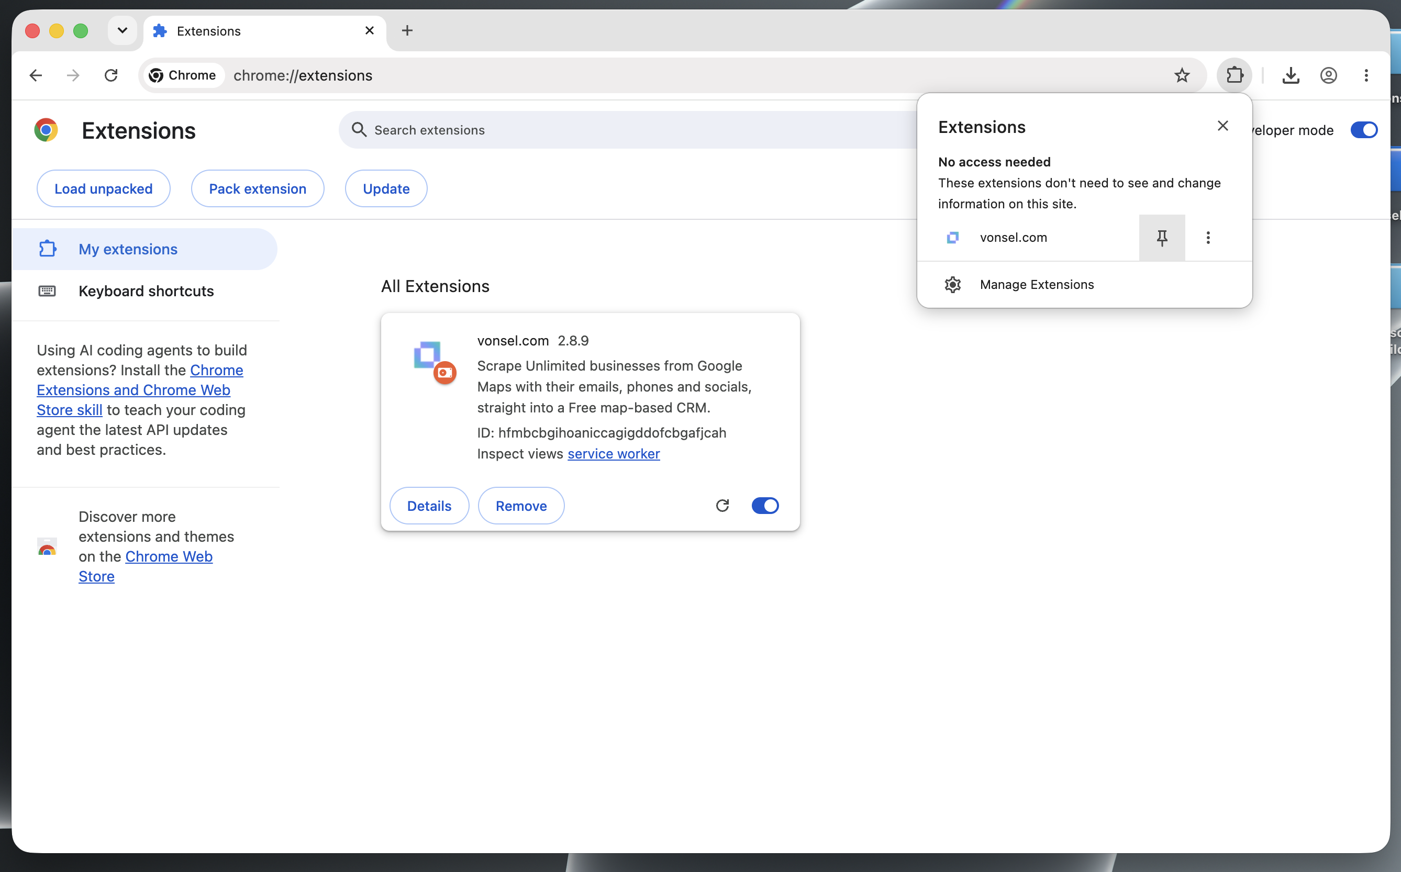Turn off Developer mode toggle

pos(1363,130)
